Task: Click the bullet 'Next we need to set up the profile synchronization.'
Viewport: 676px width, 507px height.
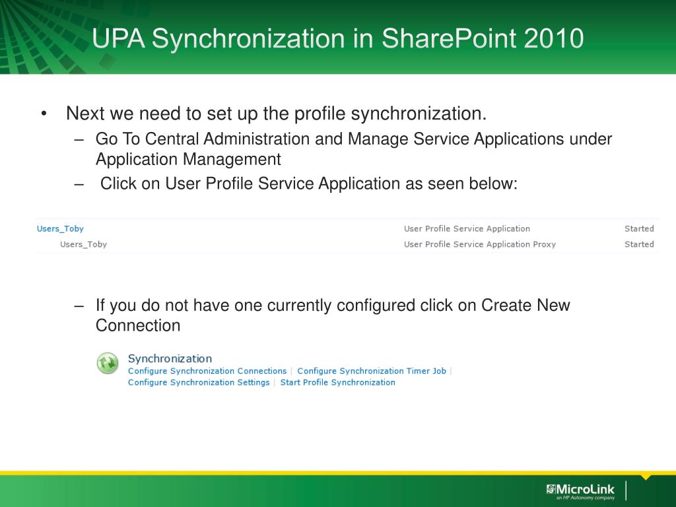Action: [x=277, y=114]
